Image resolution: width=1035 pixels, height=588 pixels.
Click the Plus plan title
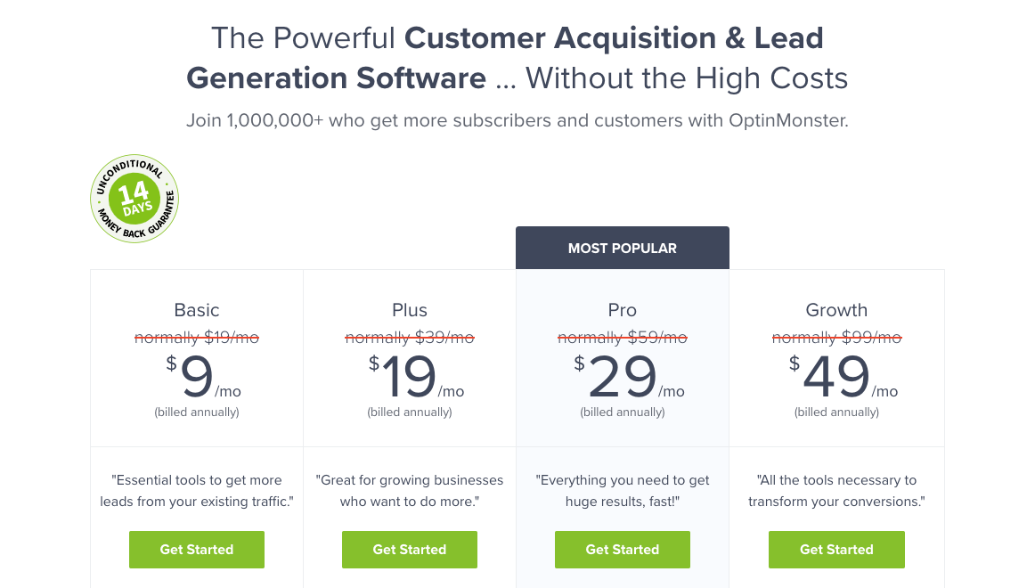tap(409, 310)
